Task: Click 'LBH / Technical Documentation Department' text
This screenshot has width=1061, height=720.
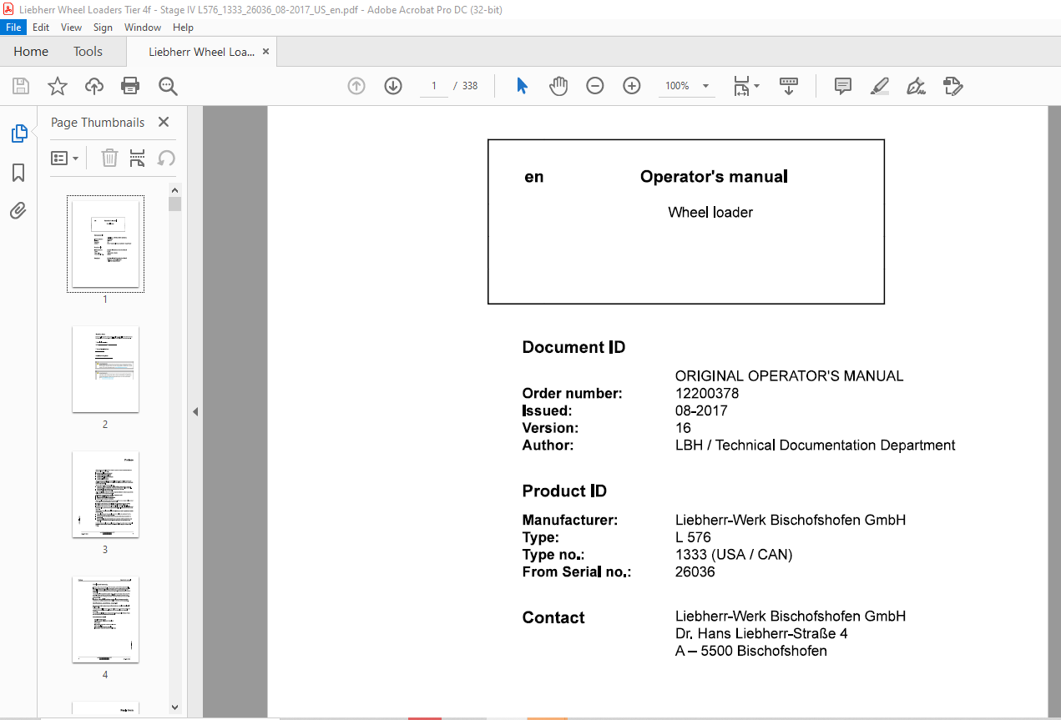Action: pos(816,445)
